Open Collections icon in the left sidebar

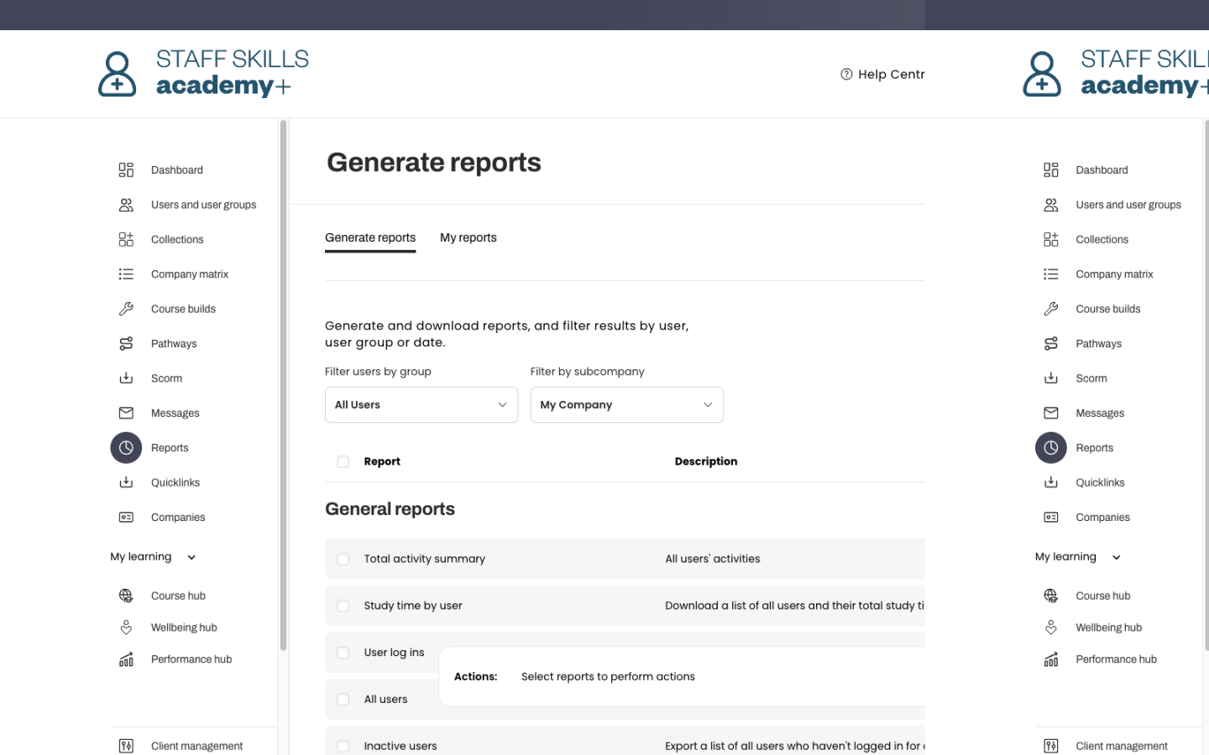pyautogui.click(x=126, y=240)
